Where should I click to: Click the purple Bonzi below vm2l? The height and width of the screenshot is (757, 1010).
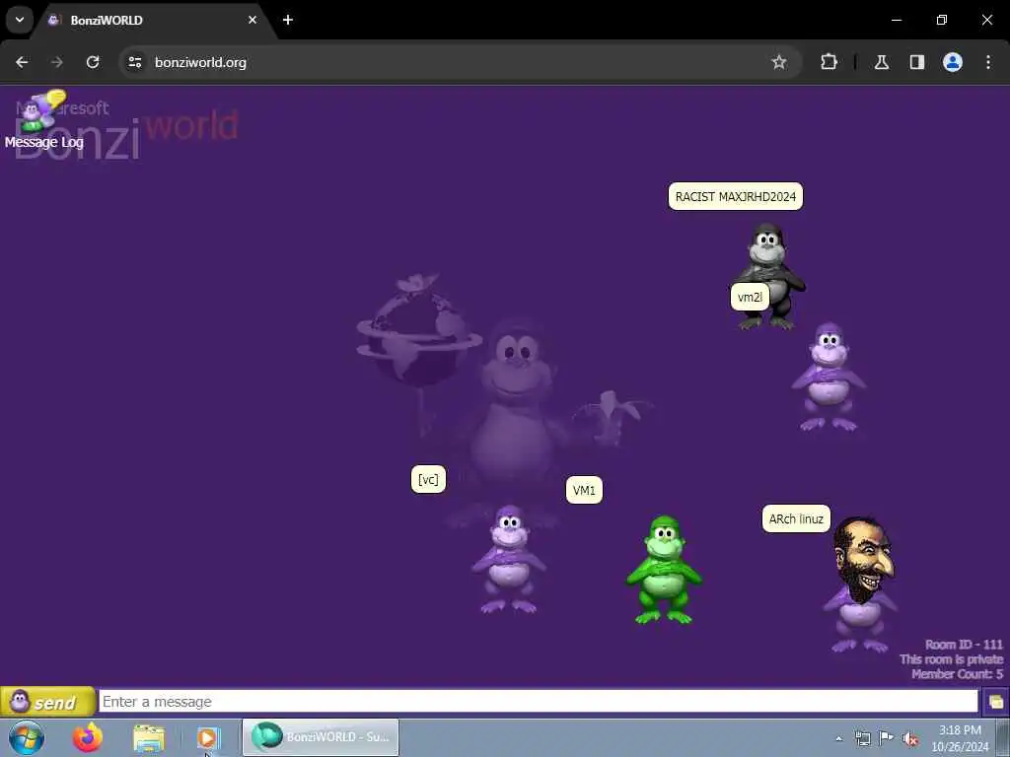click(829, 377)
